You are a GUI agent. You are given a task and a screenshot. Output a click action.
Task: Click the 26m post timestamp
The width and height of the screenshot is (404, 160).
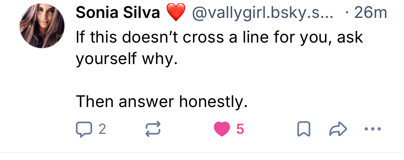[370, 13]
